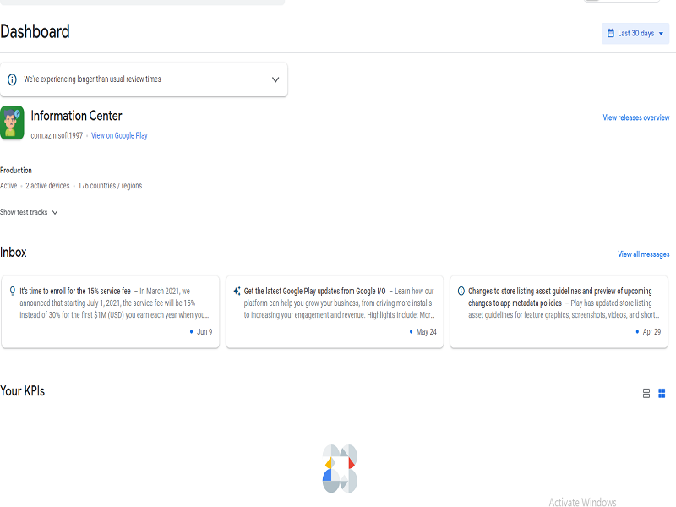
Task: Expand Show test tracks
Action: click(29, 212)
